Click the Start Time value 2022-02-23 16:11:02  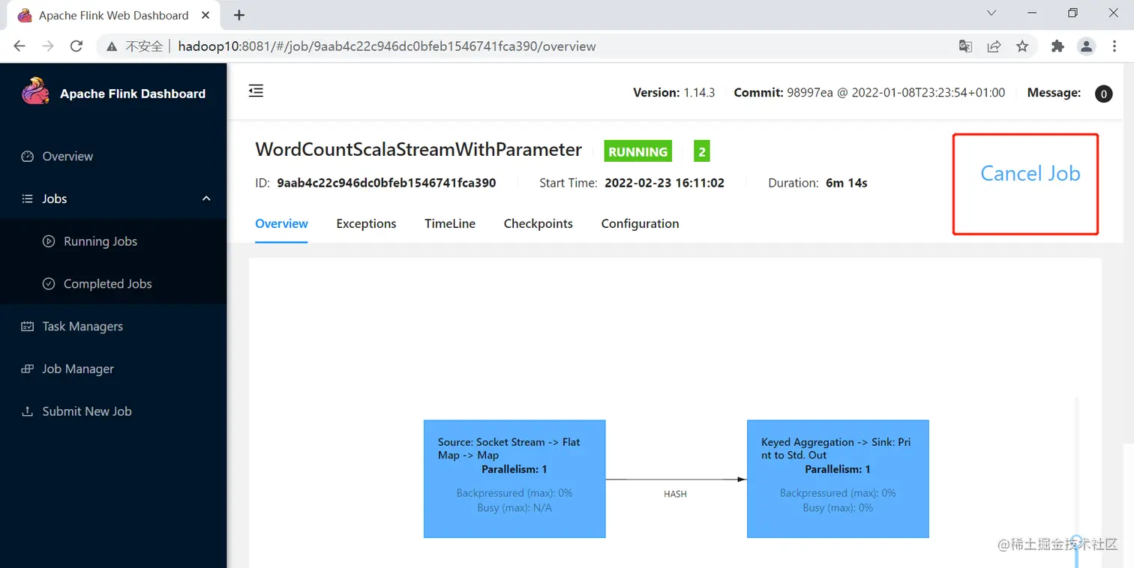pyautogui.click(x=664, y=183)
